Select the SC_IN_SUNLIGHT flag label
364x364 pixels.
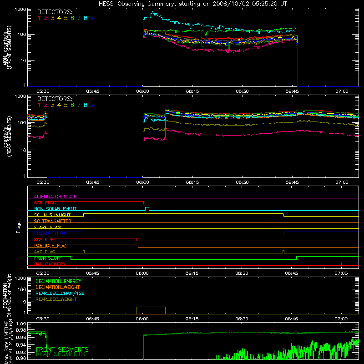52,215
